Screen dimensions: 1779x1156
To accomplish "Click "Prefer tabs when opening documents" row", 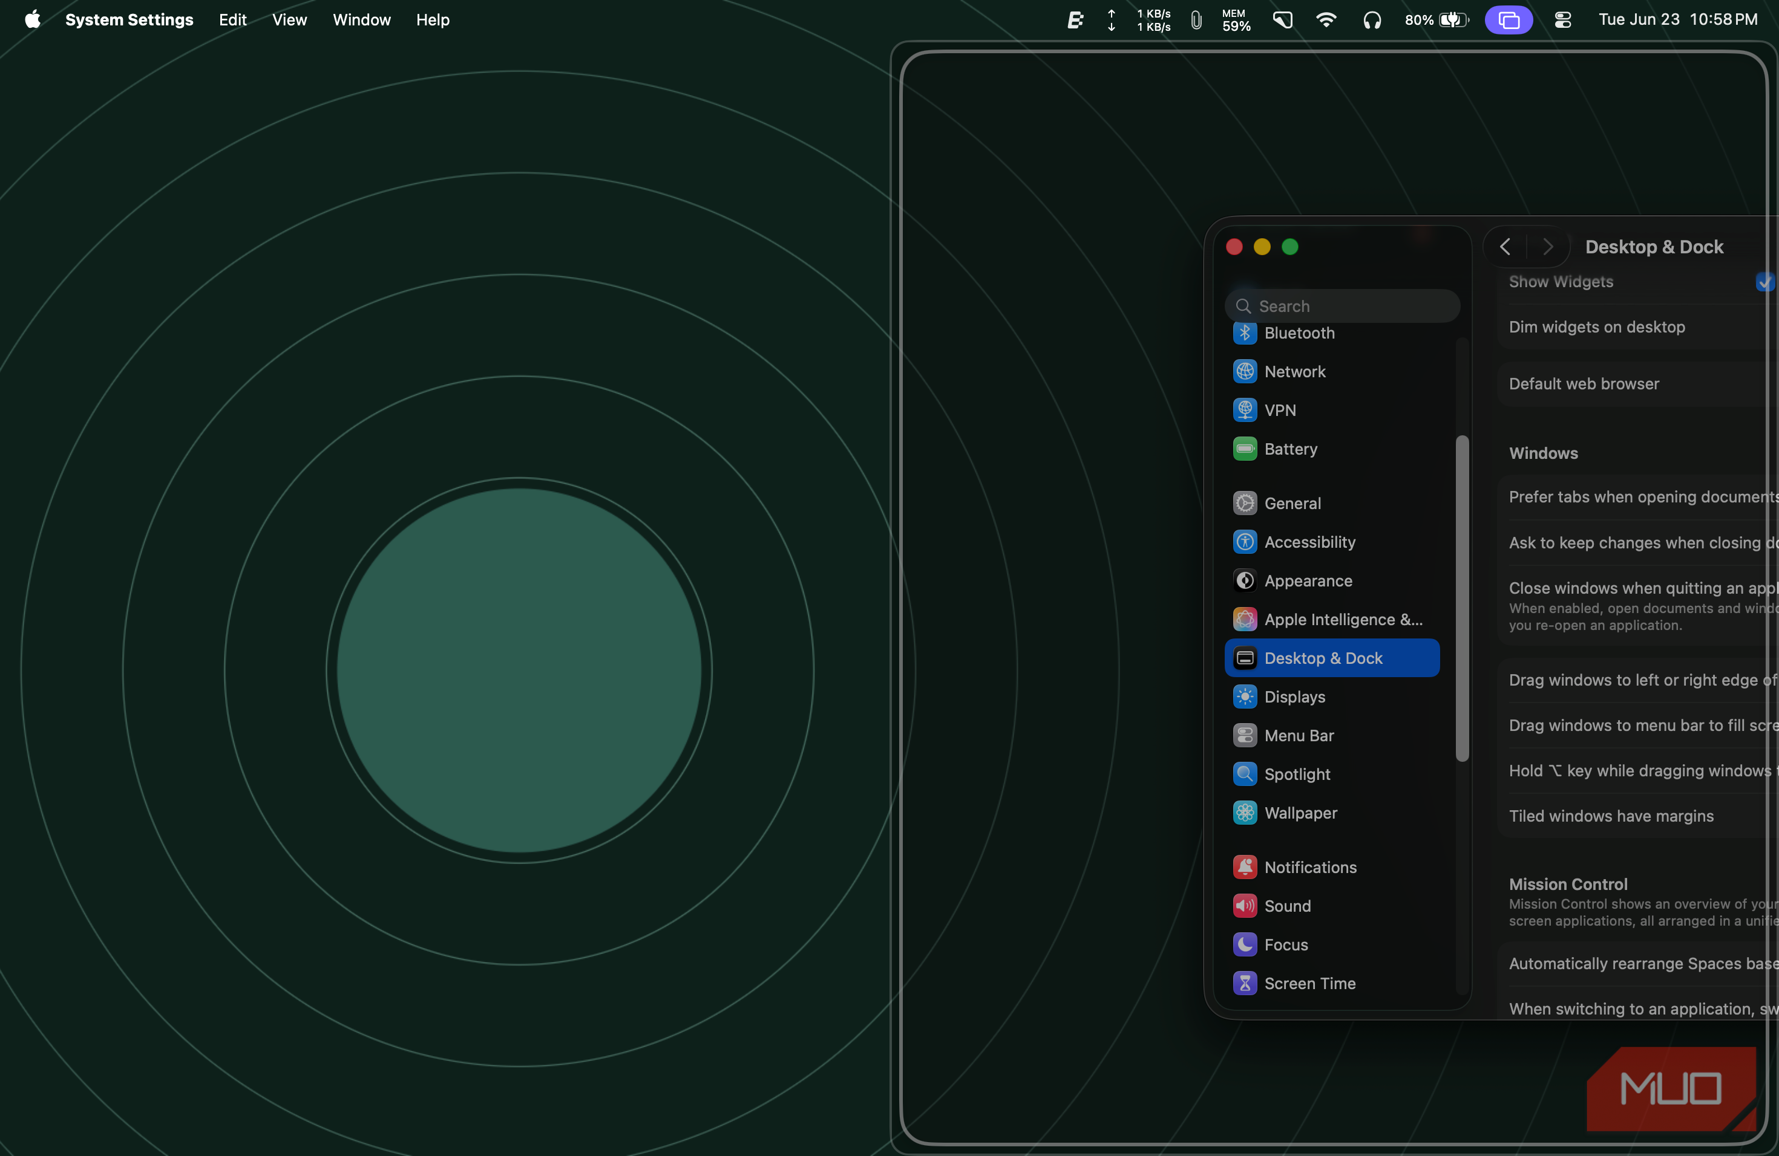I will click(x=1639, y=498).
